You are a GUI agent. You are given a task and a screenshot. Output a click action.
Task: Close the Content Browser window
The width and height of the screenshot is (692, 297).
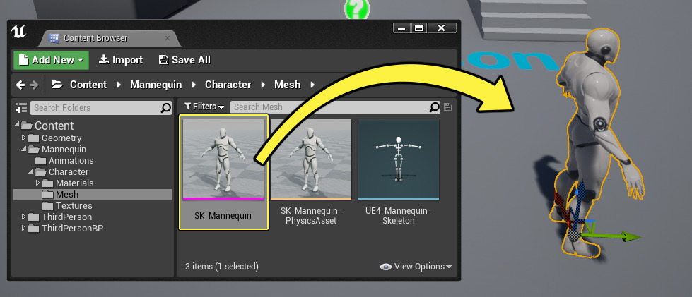tap(441, 28)
